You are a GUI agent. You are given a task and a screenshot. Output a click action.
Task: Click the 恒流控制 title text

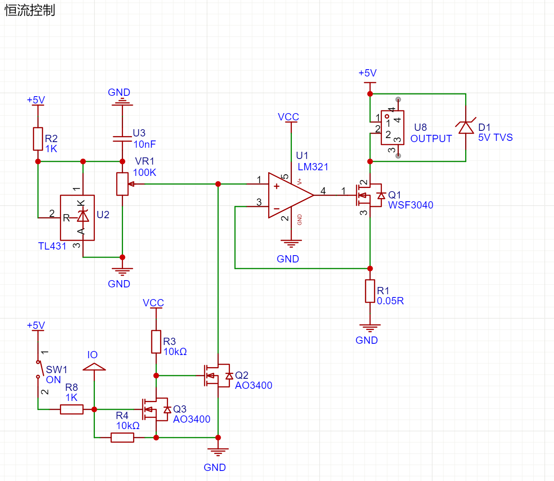click(30, 10)
